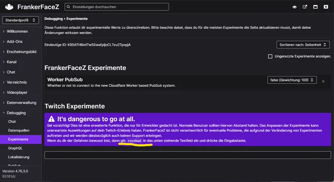Collapse the Debugging section arrow
Viewport: 334px width, 182px height.
pyautogui.click(x=3, y=113)
